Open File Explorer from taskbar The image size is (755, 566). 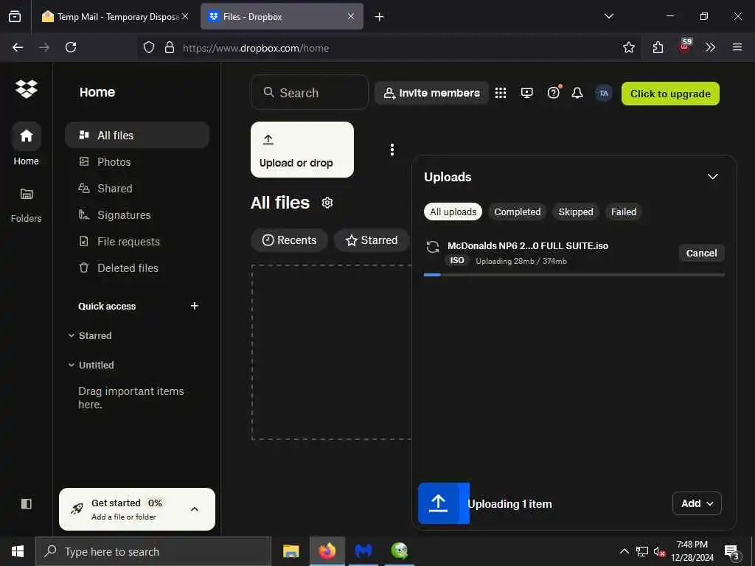pos(290,551)
